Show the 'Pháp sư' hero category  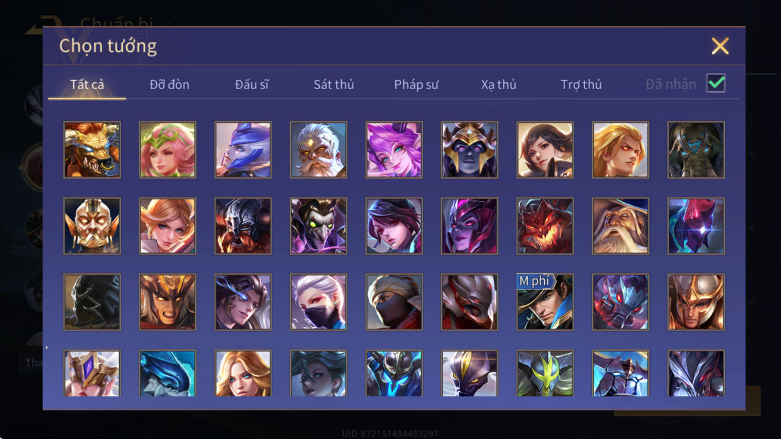click(416, 84)
